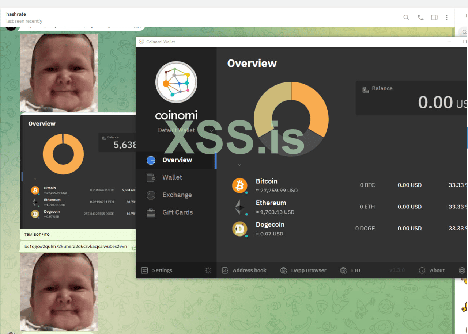Click the message "там вот что"
Screen dimensions: 468x334
37,234
